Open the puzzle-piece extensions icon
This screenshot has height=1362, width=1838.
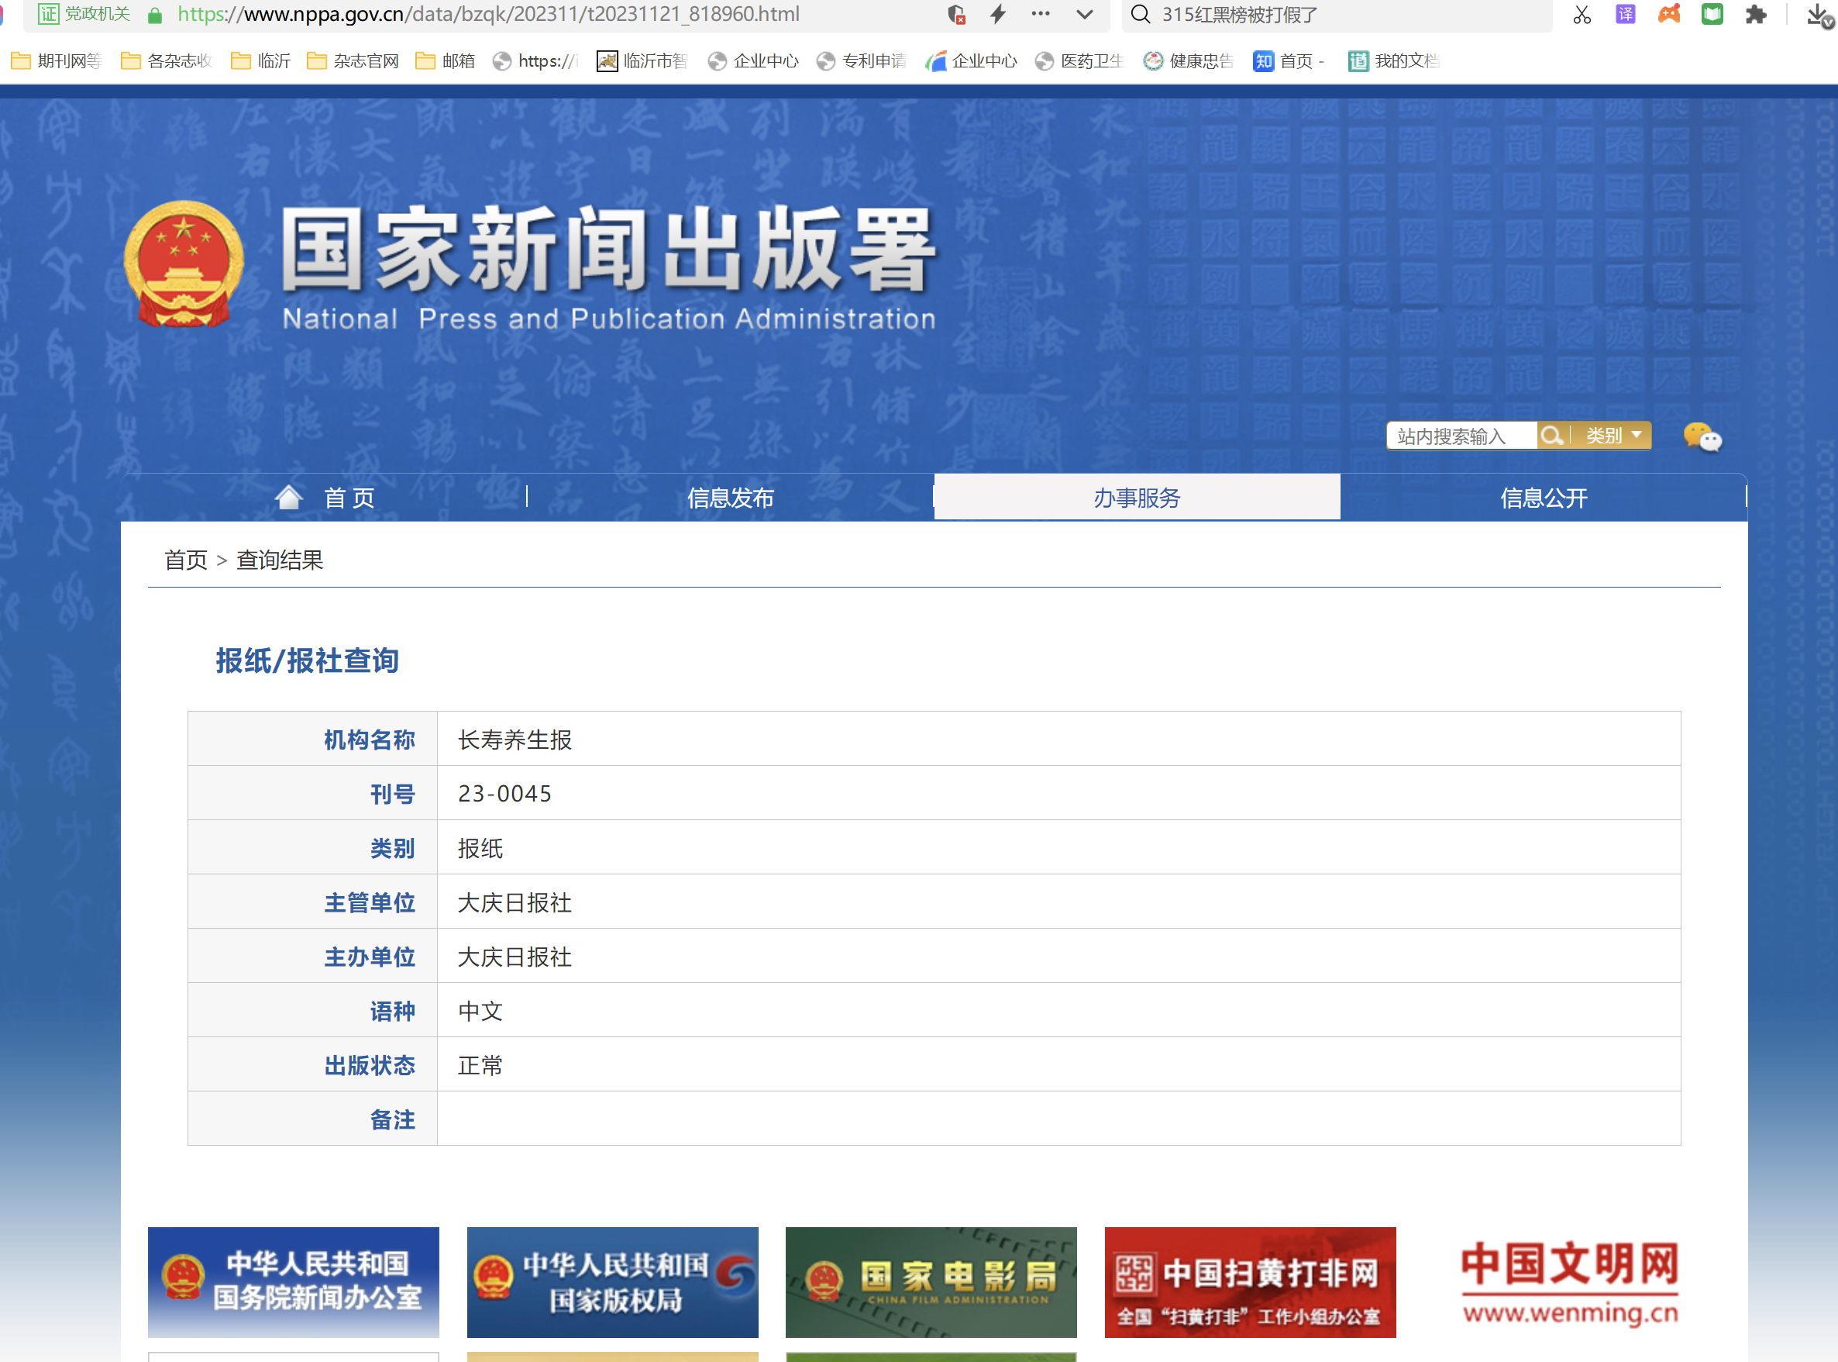click(x=1756, y=15)
